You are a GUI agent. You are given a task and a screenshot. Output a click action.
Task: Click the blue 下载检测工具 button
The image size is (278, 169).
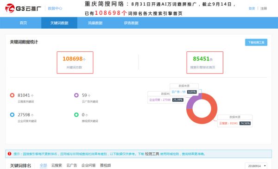coord(256,42)
